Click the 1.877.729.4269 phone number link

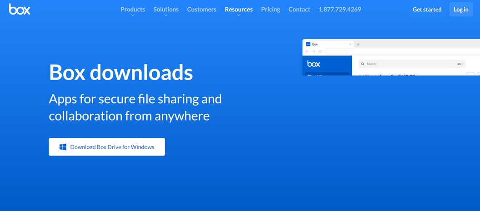coord(340,9)
